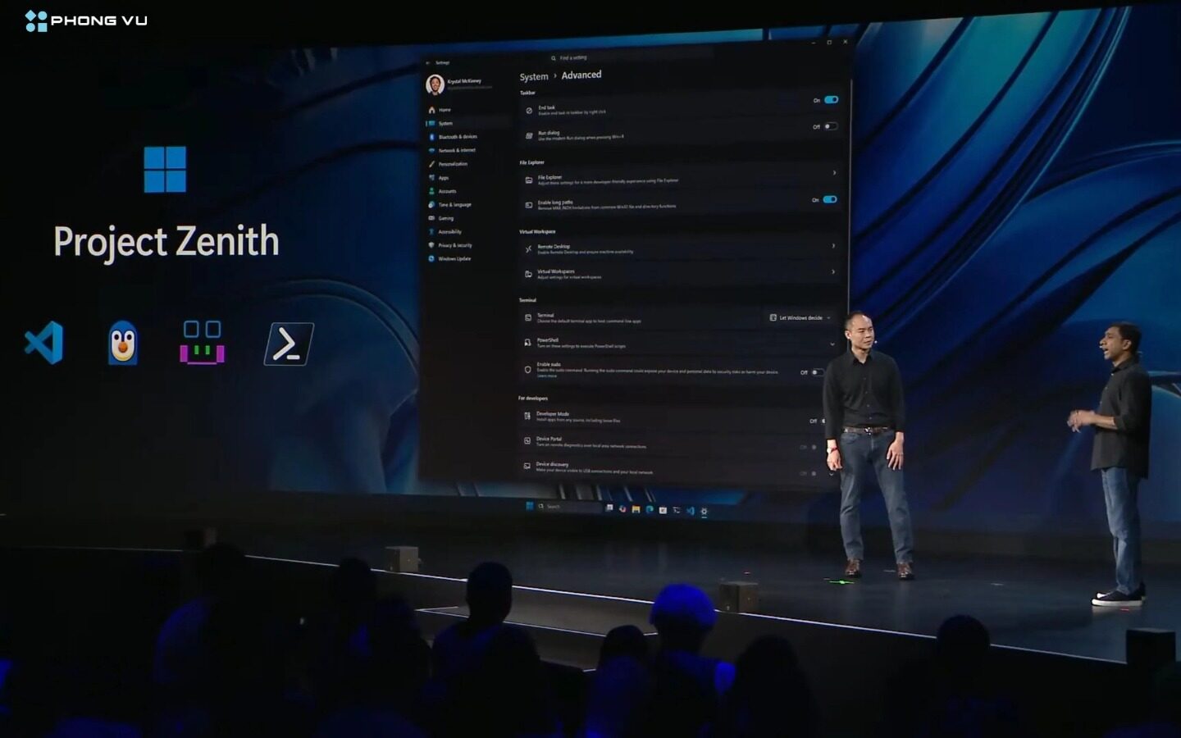Open the Let Windows decide terminal dropdown
Image resolution: width=1181 pixels, height=738 pixels.
pos(800,317)
